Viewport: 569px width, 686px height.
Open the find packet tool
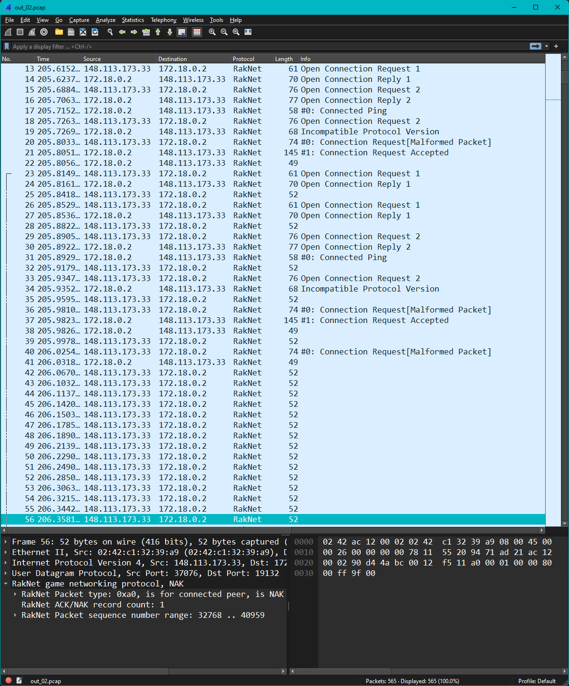pos(110,32)
